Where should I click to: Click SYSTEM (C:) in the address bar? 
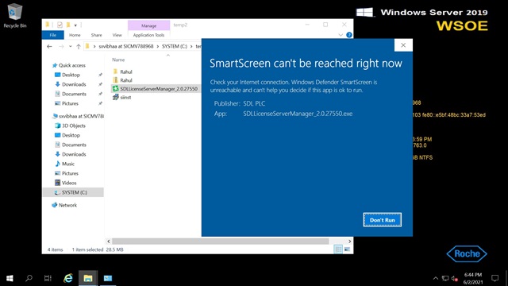(175, 46)
